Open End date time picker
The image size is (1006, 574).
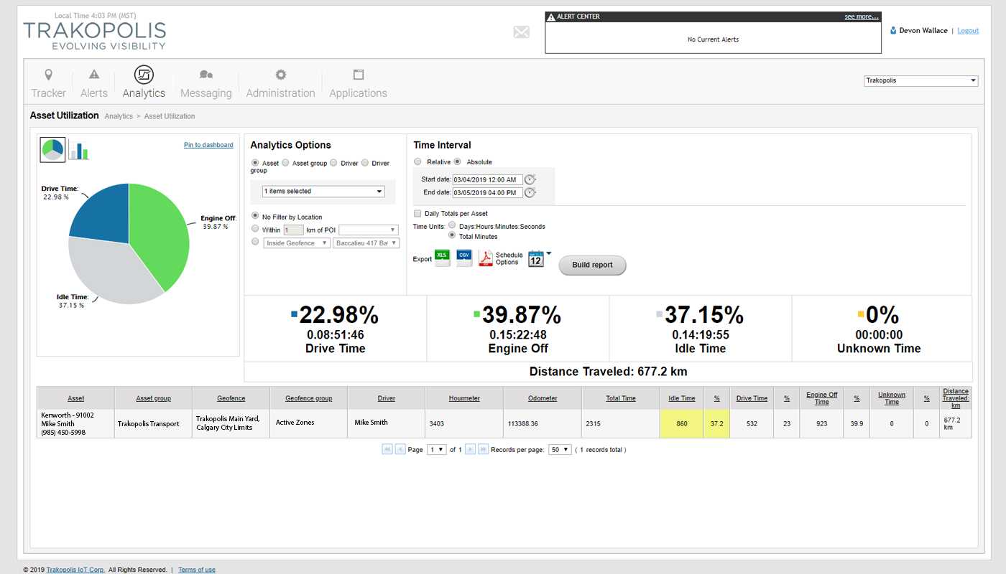point(530,192)
